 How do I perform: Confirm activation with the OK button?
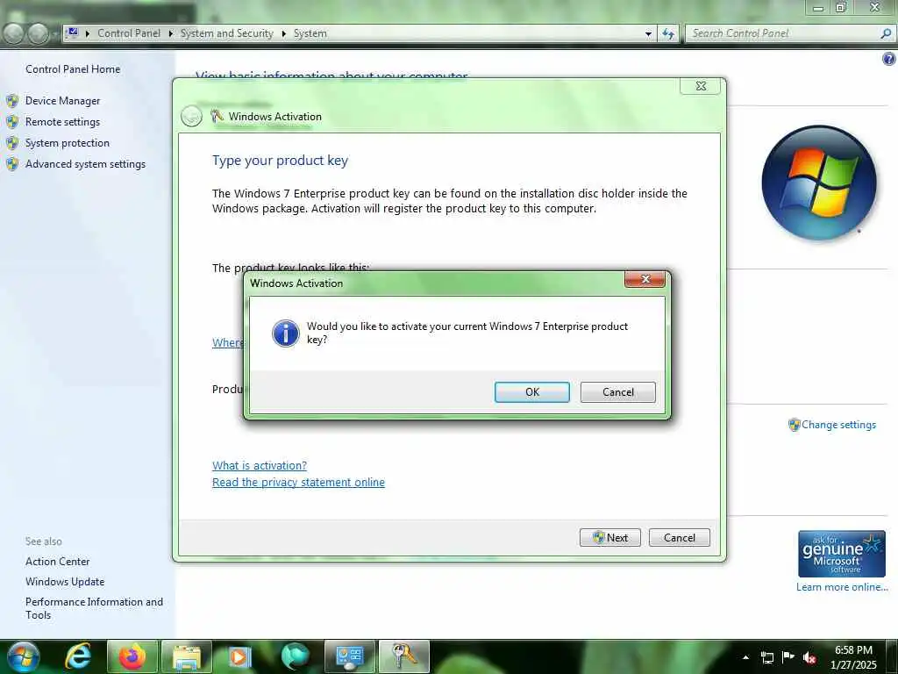click(531, 392)
